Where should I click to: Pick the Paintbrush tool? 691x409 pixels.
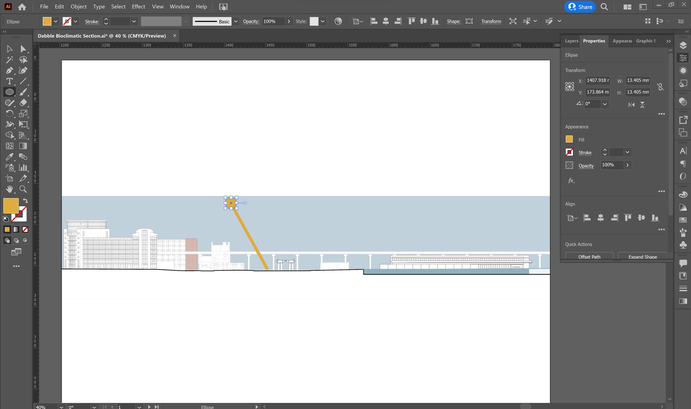tap(23, 92)
